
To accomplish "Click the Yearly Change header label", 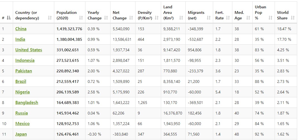I will [94, 15].
